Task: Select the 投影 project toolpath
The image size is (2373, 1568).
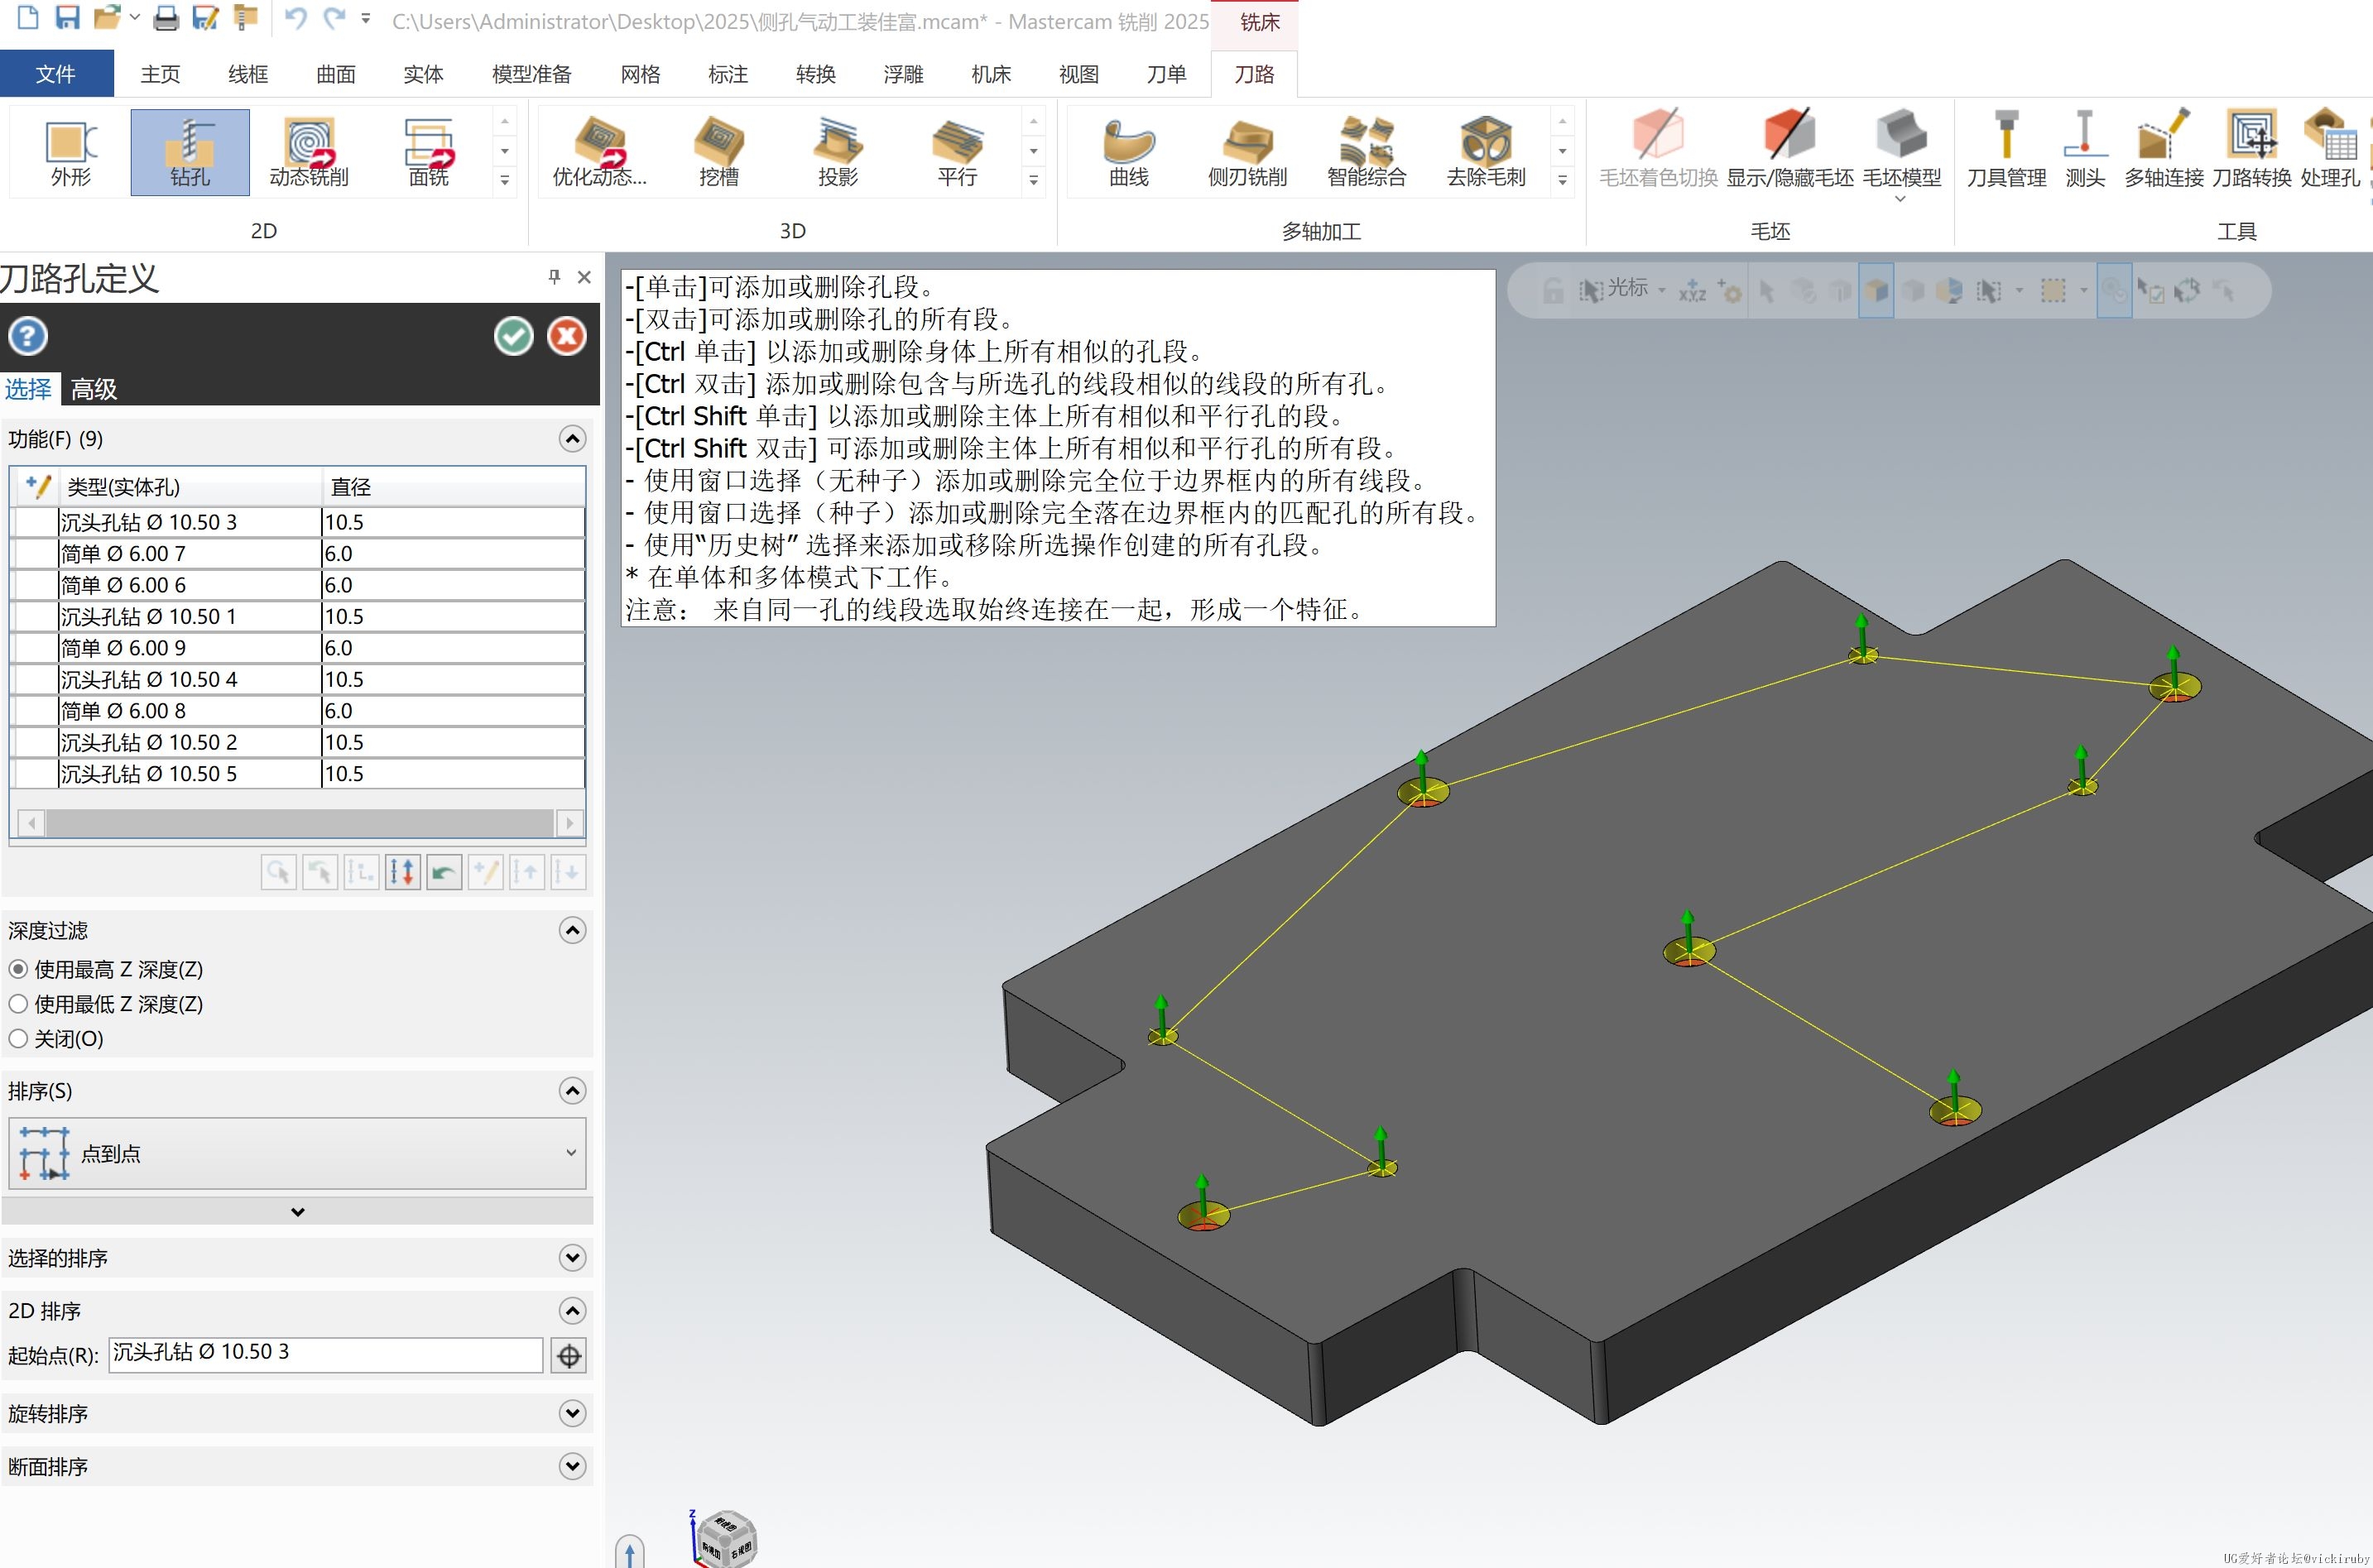Action: point(838,152)
